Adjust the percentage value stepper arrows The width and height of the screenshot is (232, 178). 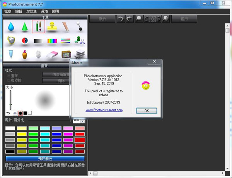[x=83, y=121]
